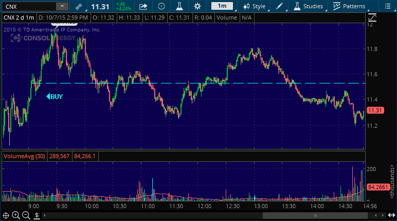The height and width of the screenshot is (221, 397).
Task: Click the CNX 2 d 1m chart label
Action: point(19,18)
